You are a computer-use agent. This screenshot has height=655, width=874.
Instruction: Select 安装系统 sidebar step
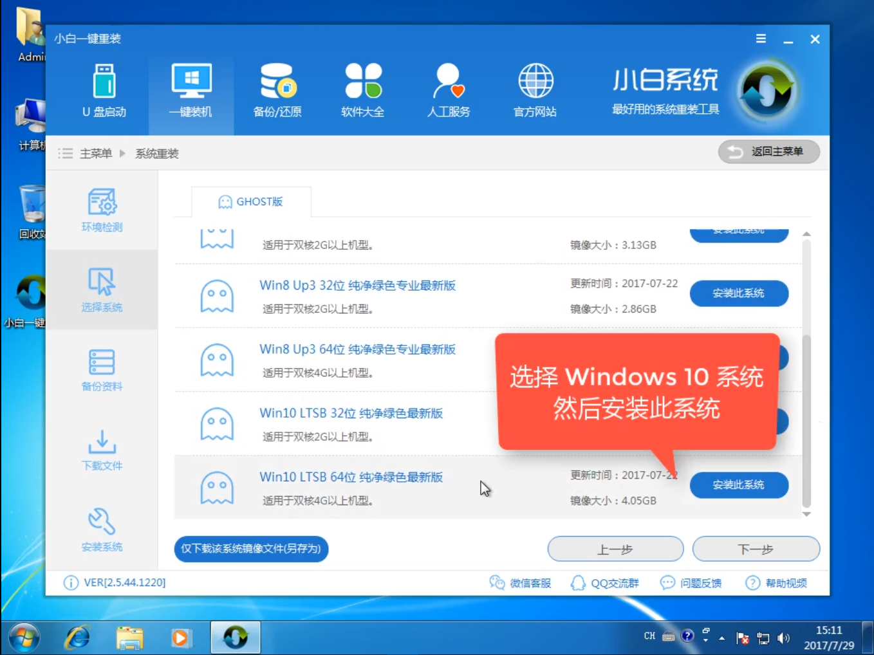pos(102,530)
